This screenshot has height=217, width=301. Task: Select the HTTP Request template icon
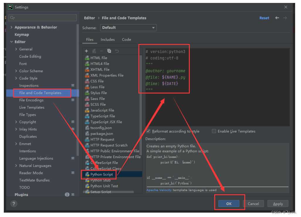point(87,140)
